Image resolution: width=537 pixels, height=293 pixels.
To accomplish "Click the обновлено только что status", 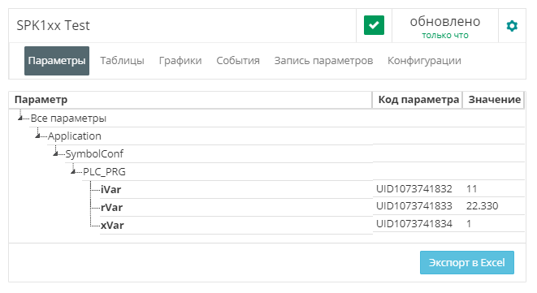I will coord(445,27).
